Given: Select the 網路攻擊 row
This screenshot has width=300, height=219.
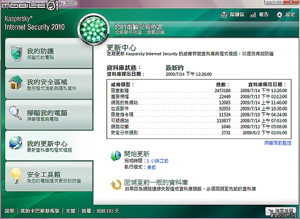Looking at the screenshot, I should [x=199, y=127].
